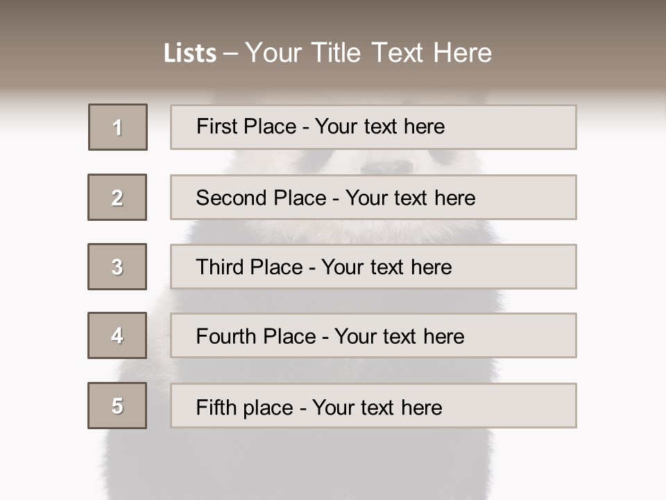
Task: Select the number 2 box
Action: click(x=117, y=197)
